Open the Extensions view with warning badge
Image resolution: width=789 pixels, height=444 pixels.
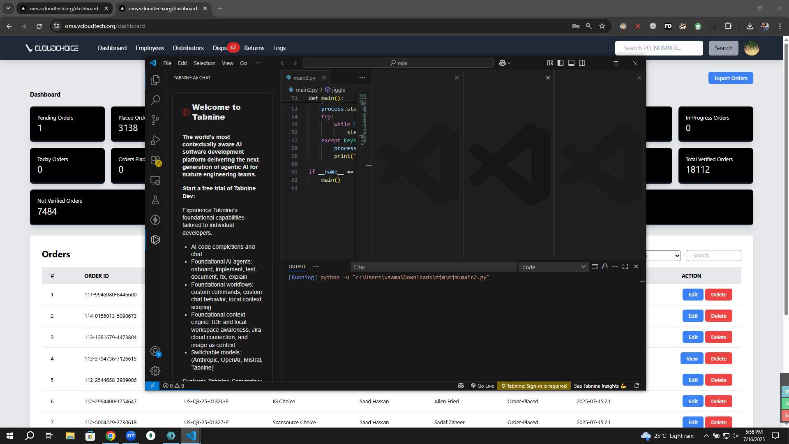coord(155,160)
